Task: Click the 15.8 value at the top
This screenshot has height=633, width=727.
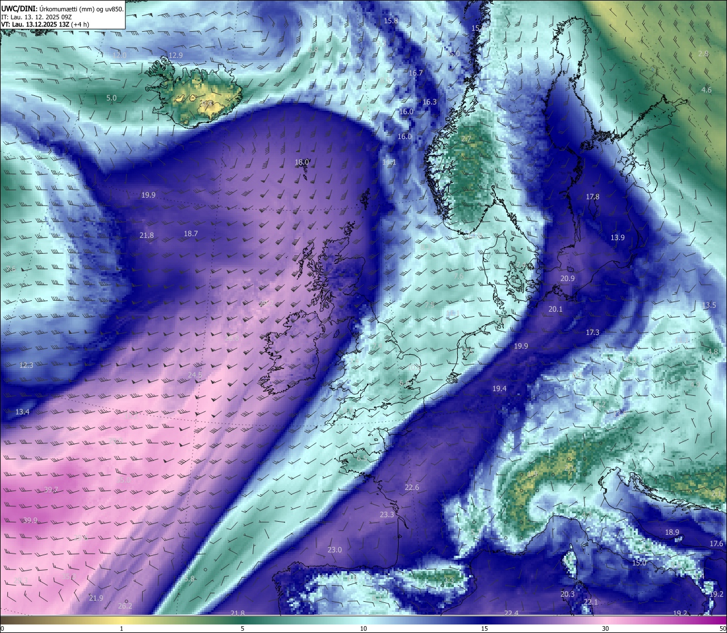Action: tap(391, 20)
